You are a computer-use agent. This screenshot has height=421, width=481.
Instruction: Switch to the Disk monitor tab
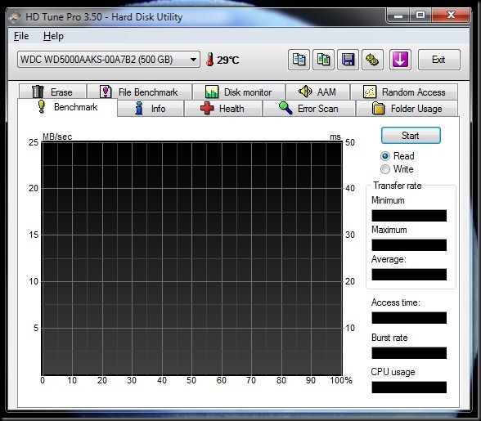[239, 92]
